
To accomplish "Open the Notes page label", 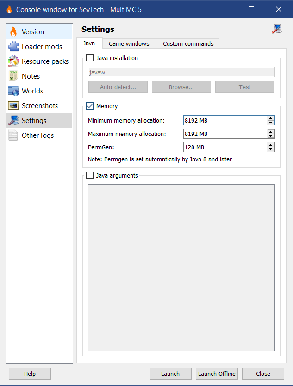I will pyautogui.click(x=31, y=76).
